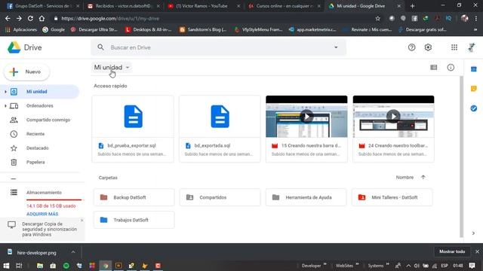483x271 pixels.
Task: Open Mini Talleres - DatSoft folder
Action: point(392,197)
